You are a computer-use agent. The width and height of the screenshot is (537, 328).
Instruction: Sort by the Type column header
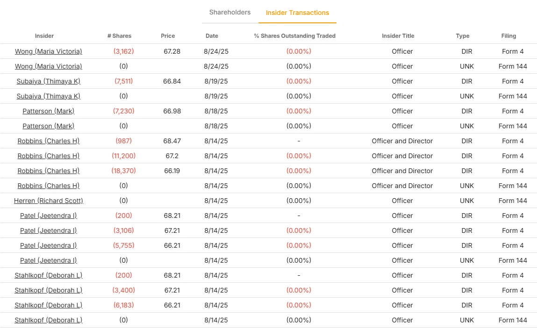point(462,35)
